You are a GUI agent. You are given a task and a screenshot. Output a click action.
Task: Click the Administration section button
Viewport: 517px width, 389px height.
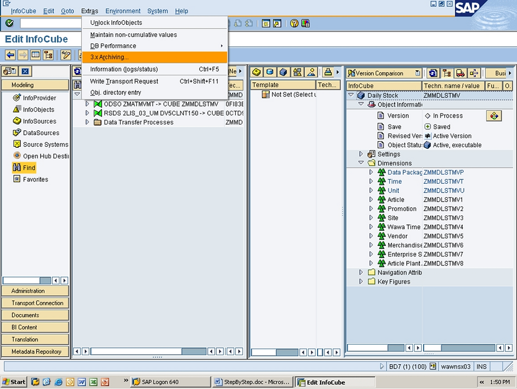coord(35,291)
